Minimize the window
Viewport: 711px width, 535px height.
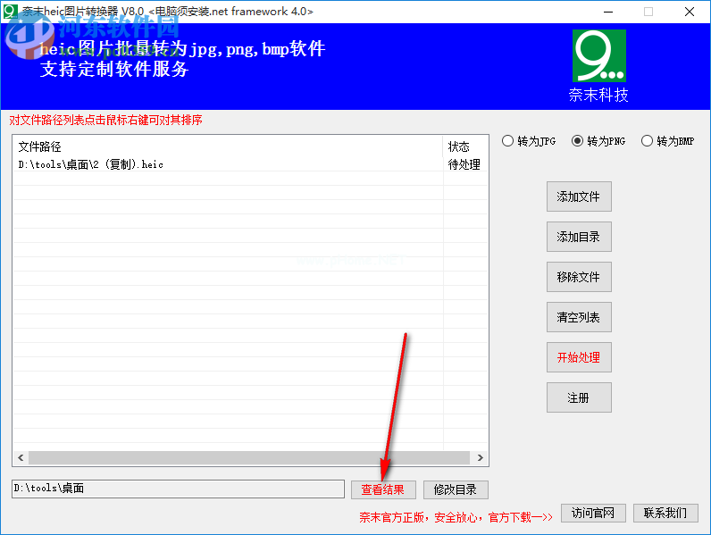point(608,12)
